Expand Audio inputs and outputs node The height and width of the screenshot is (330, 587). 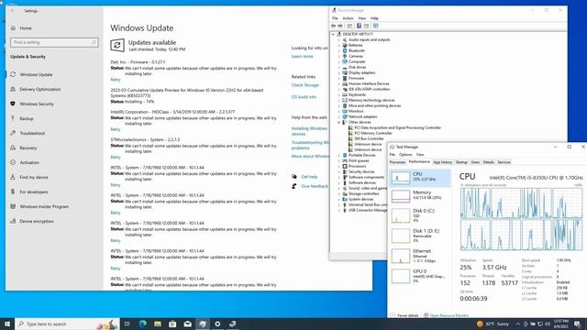(339, 39)
